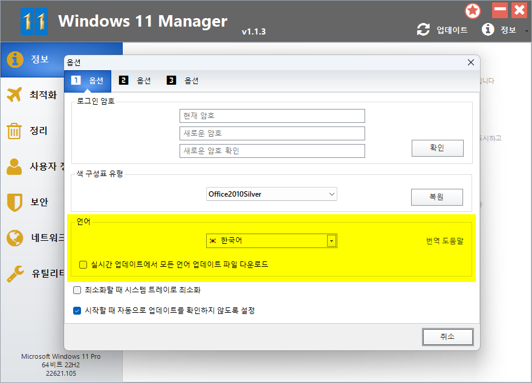This screenshot has width=532, height=383.
Task: Close the Windows 11 Manager window
Action: coord(519,10)
